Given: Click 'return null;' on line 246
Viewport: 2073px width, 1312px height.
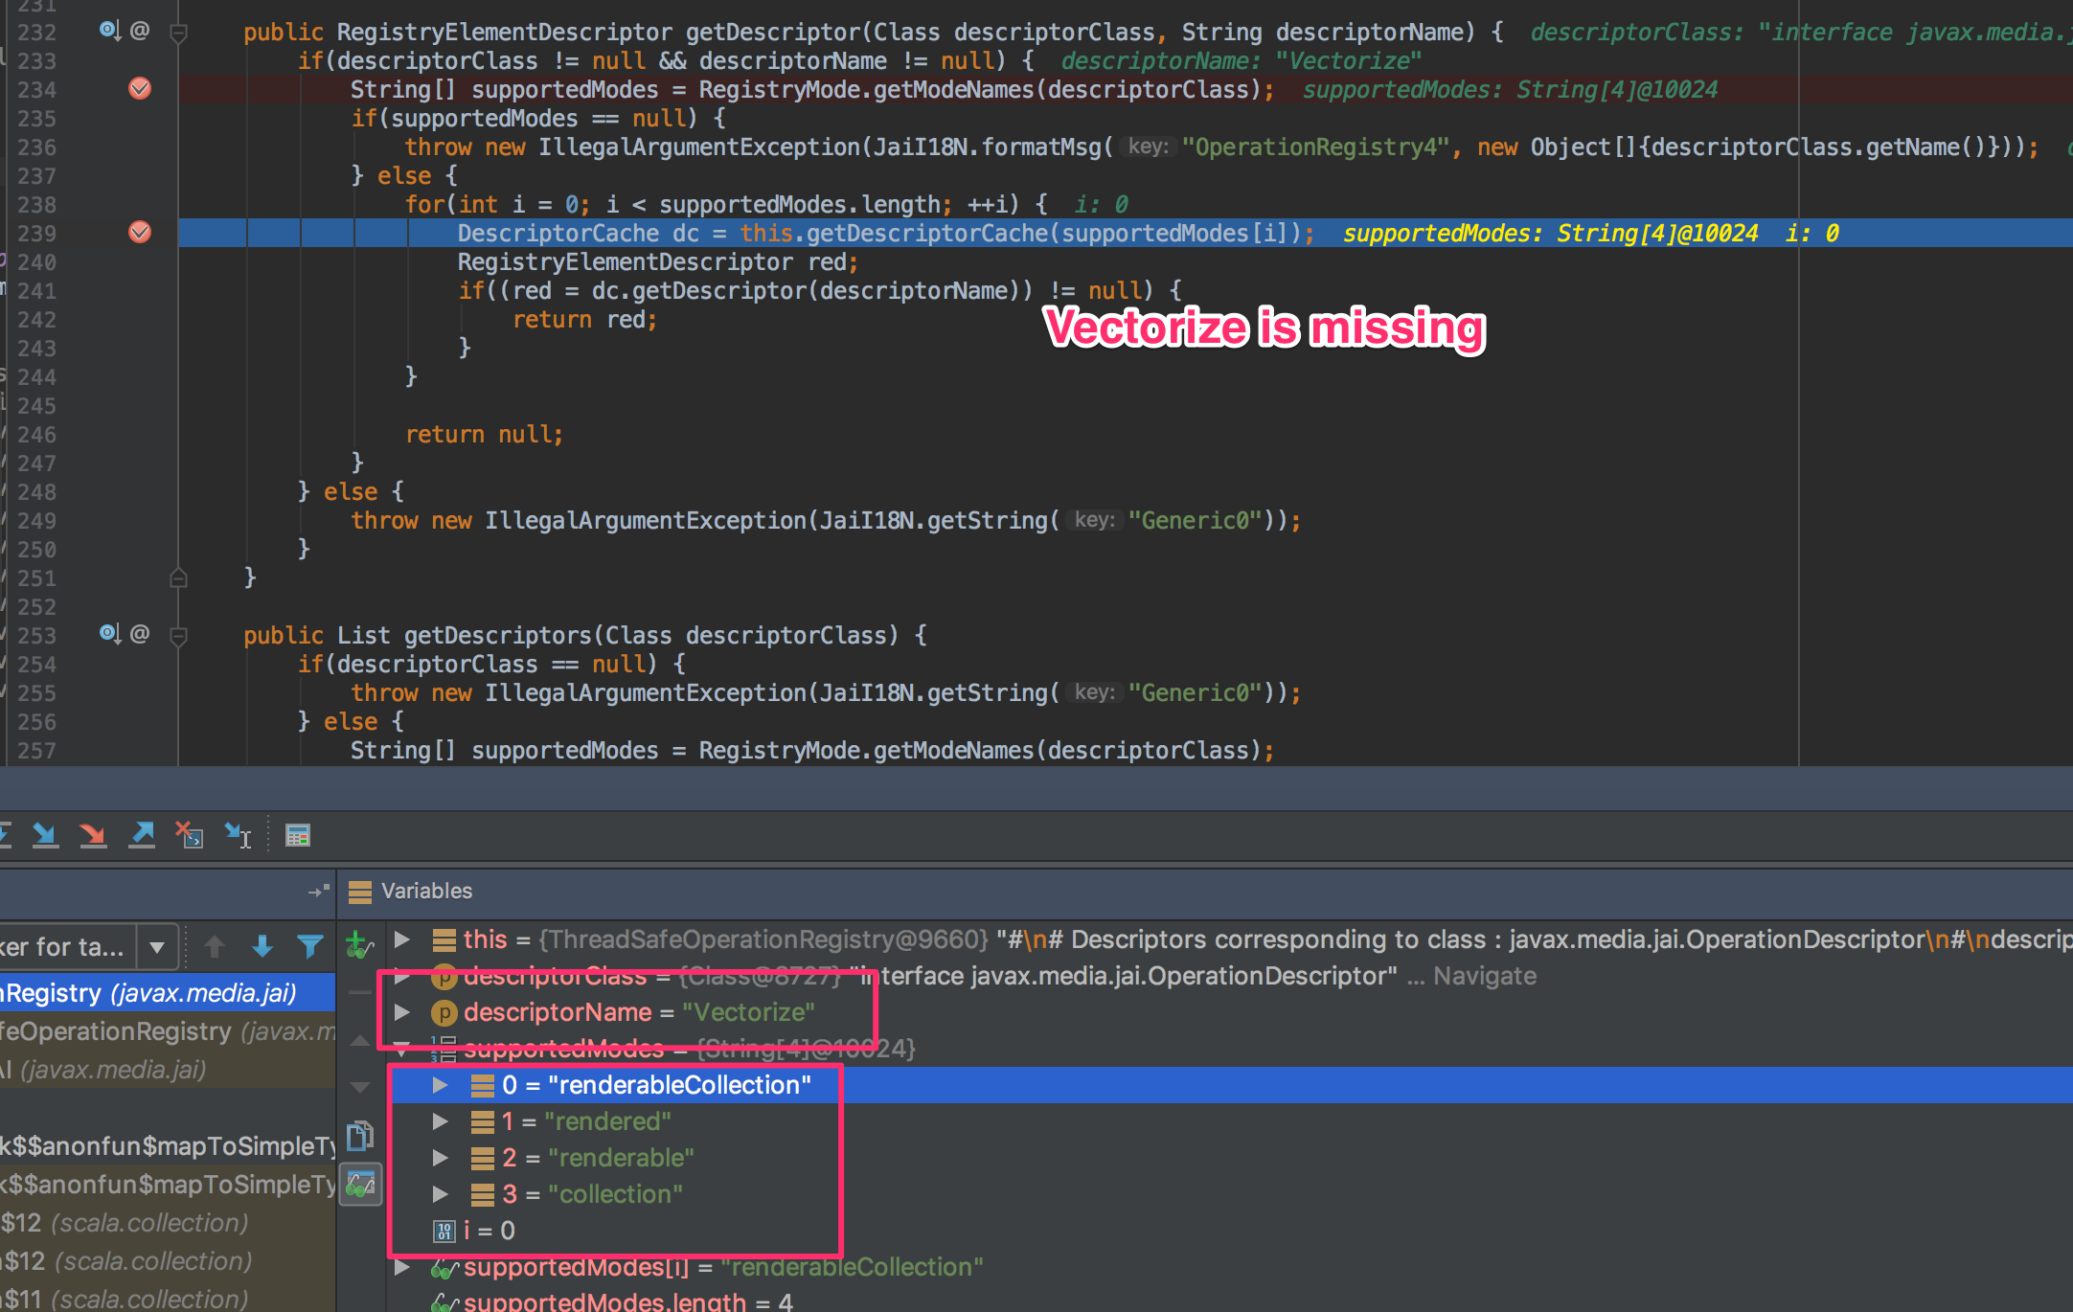Looking at the screenshot, I should coord(485,435).
